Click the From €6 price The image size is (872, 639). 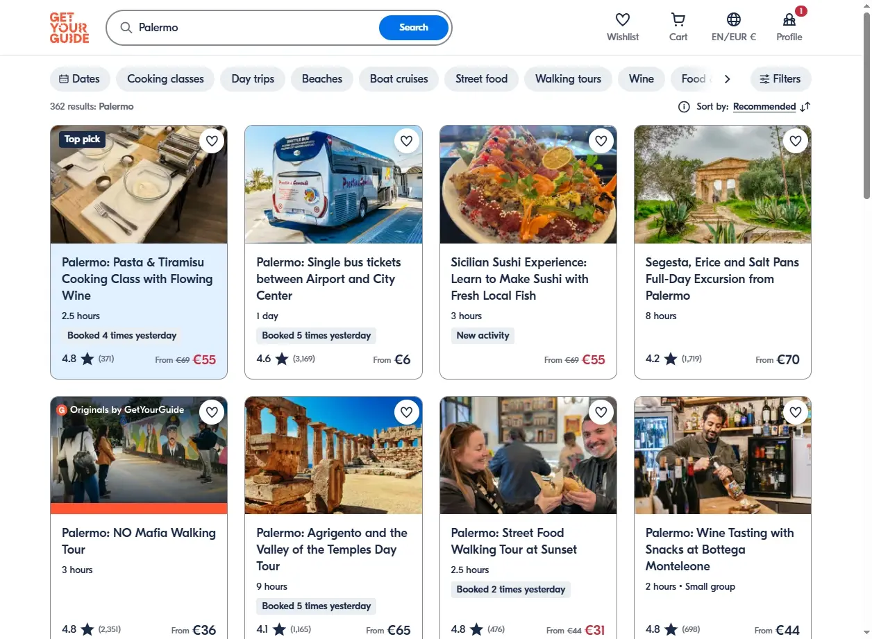tap(392, 359)
